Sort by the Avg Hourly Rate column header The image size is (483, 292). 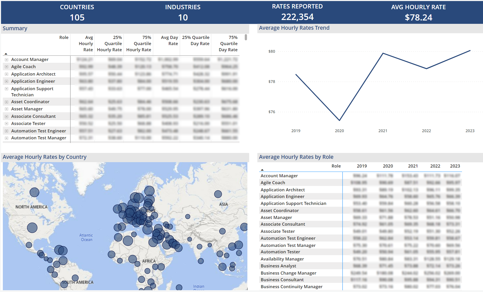pos(85,44)
